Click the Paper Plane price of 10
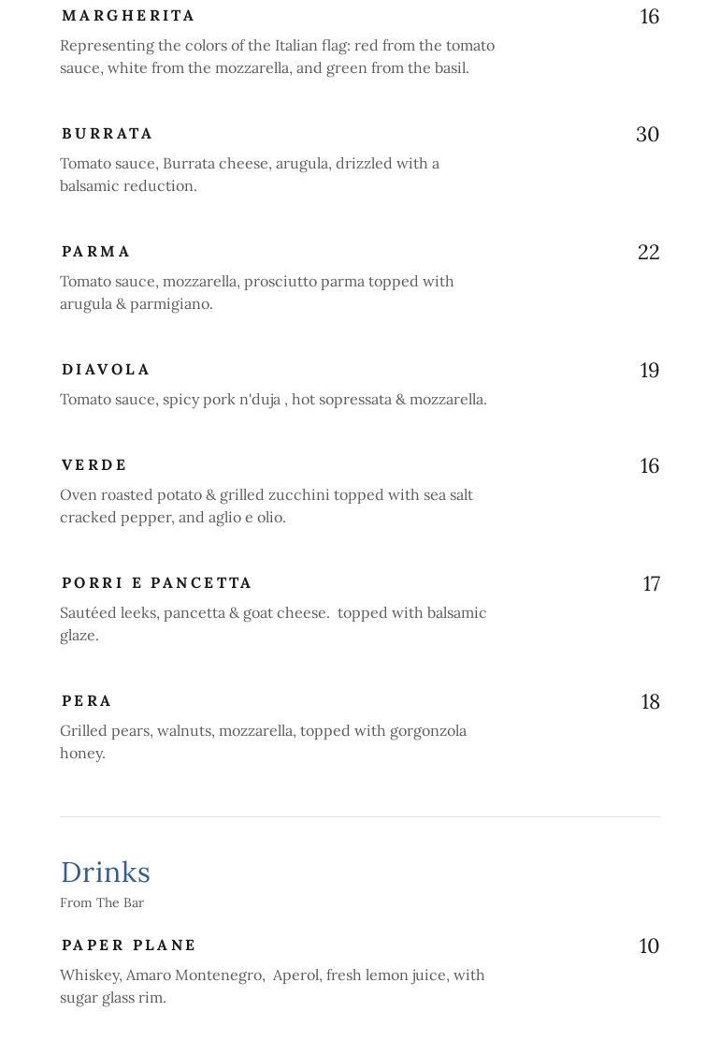This screenshot has height=1056, width=720. coord(649,946)
